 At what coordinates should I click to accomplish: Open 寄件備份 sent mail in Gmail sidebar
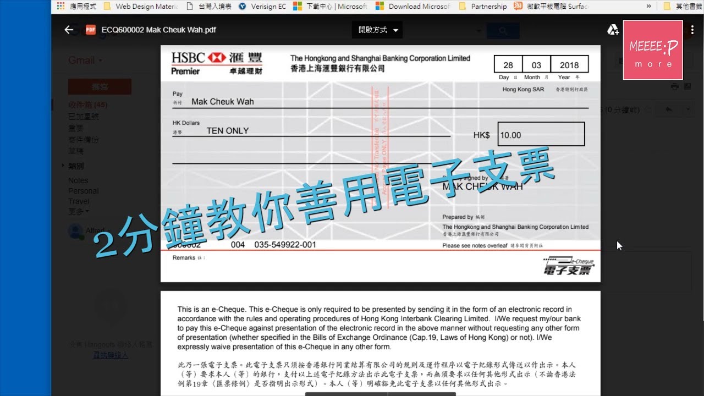click(84, 140)
